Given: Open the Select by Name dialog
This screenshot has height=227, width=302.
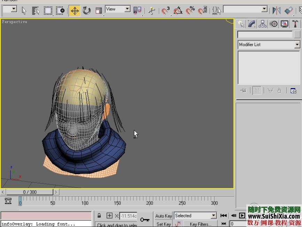Looking at the screenshot, I should click(35, 10).
